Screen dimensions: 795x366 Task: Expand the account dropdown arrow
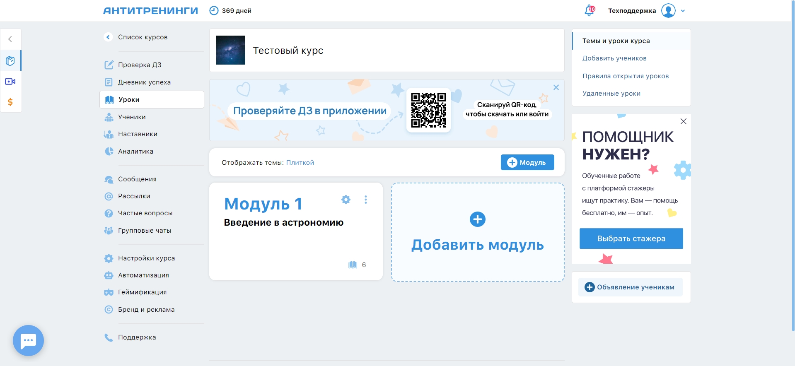(683, 11)
